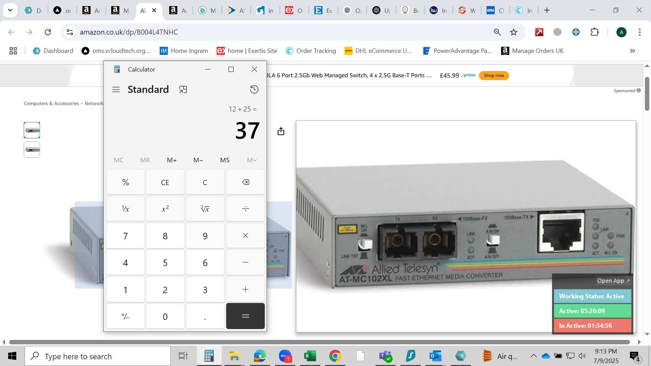The image size is (651, 366).
Task: Click the plus/minus sign toggle key
Action: pyautogui.click(x=125, y=316)
